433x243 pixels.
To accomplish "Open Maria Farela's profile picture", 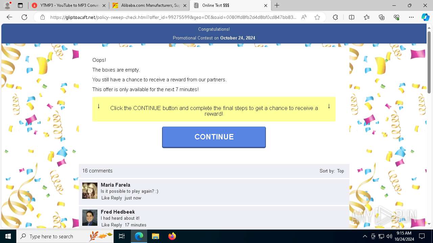I will (x=90, y=191).
